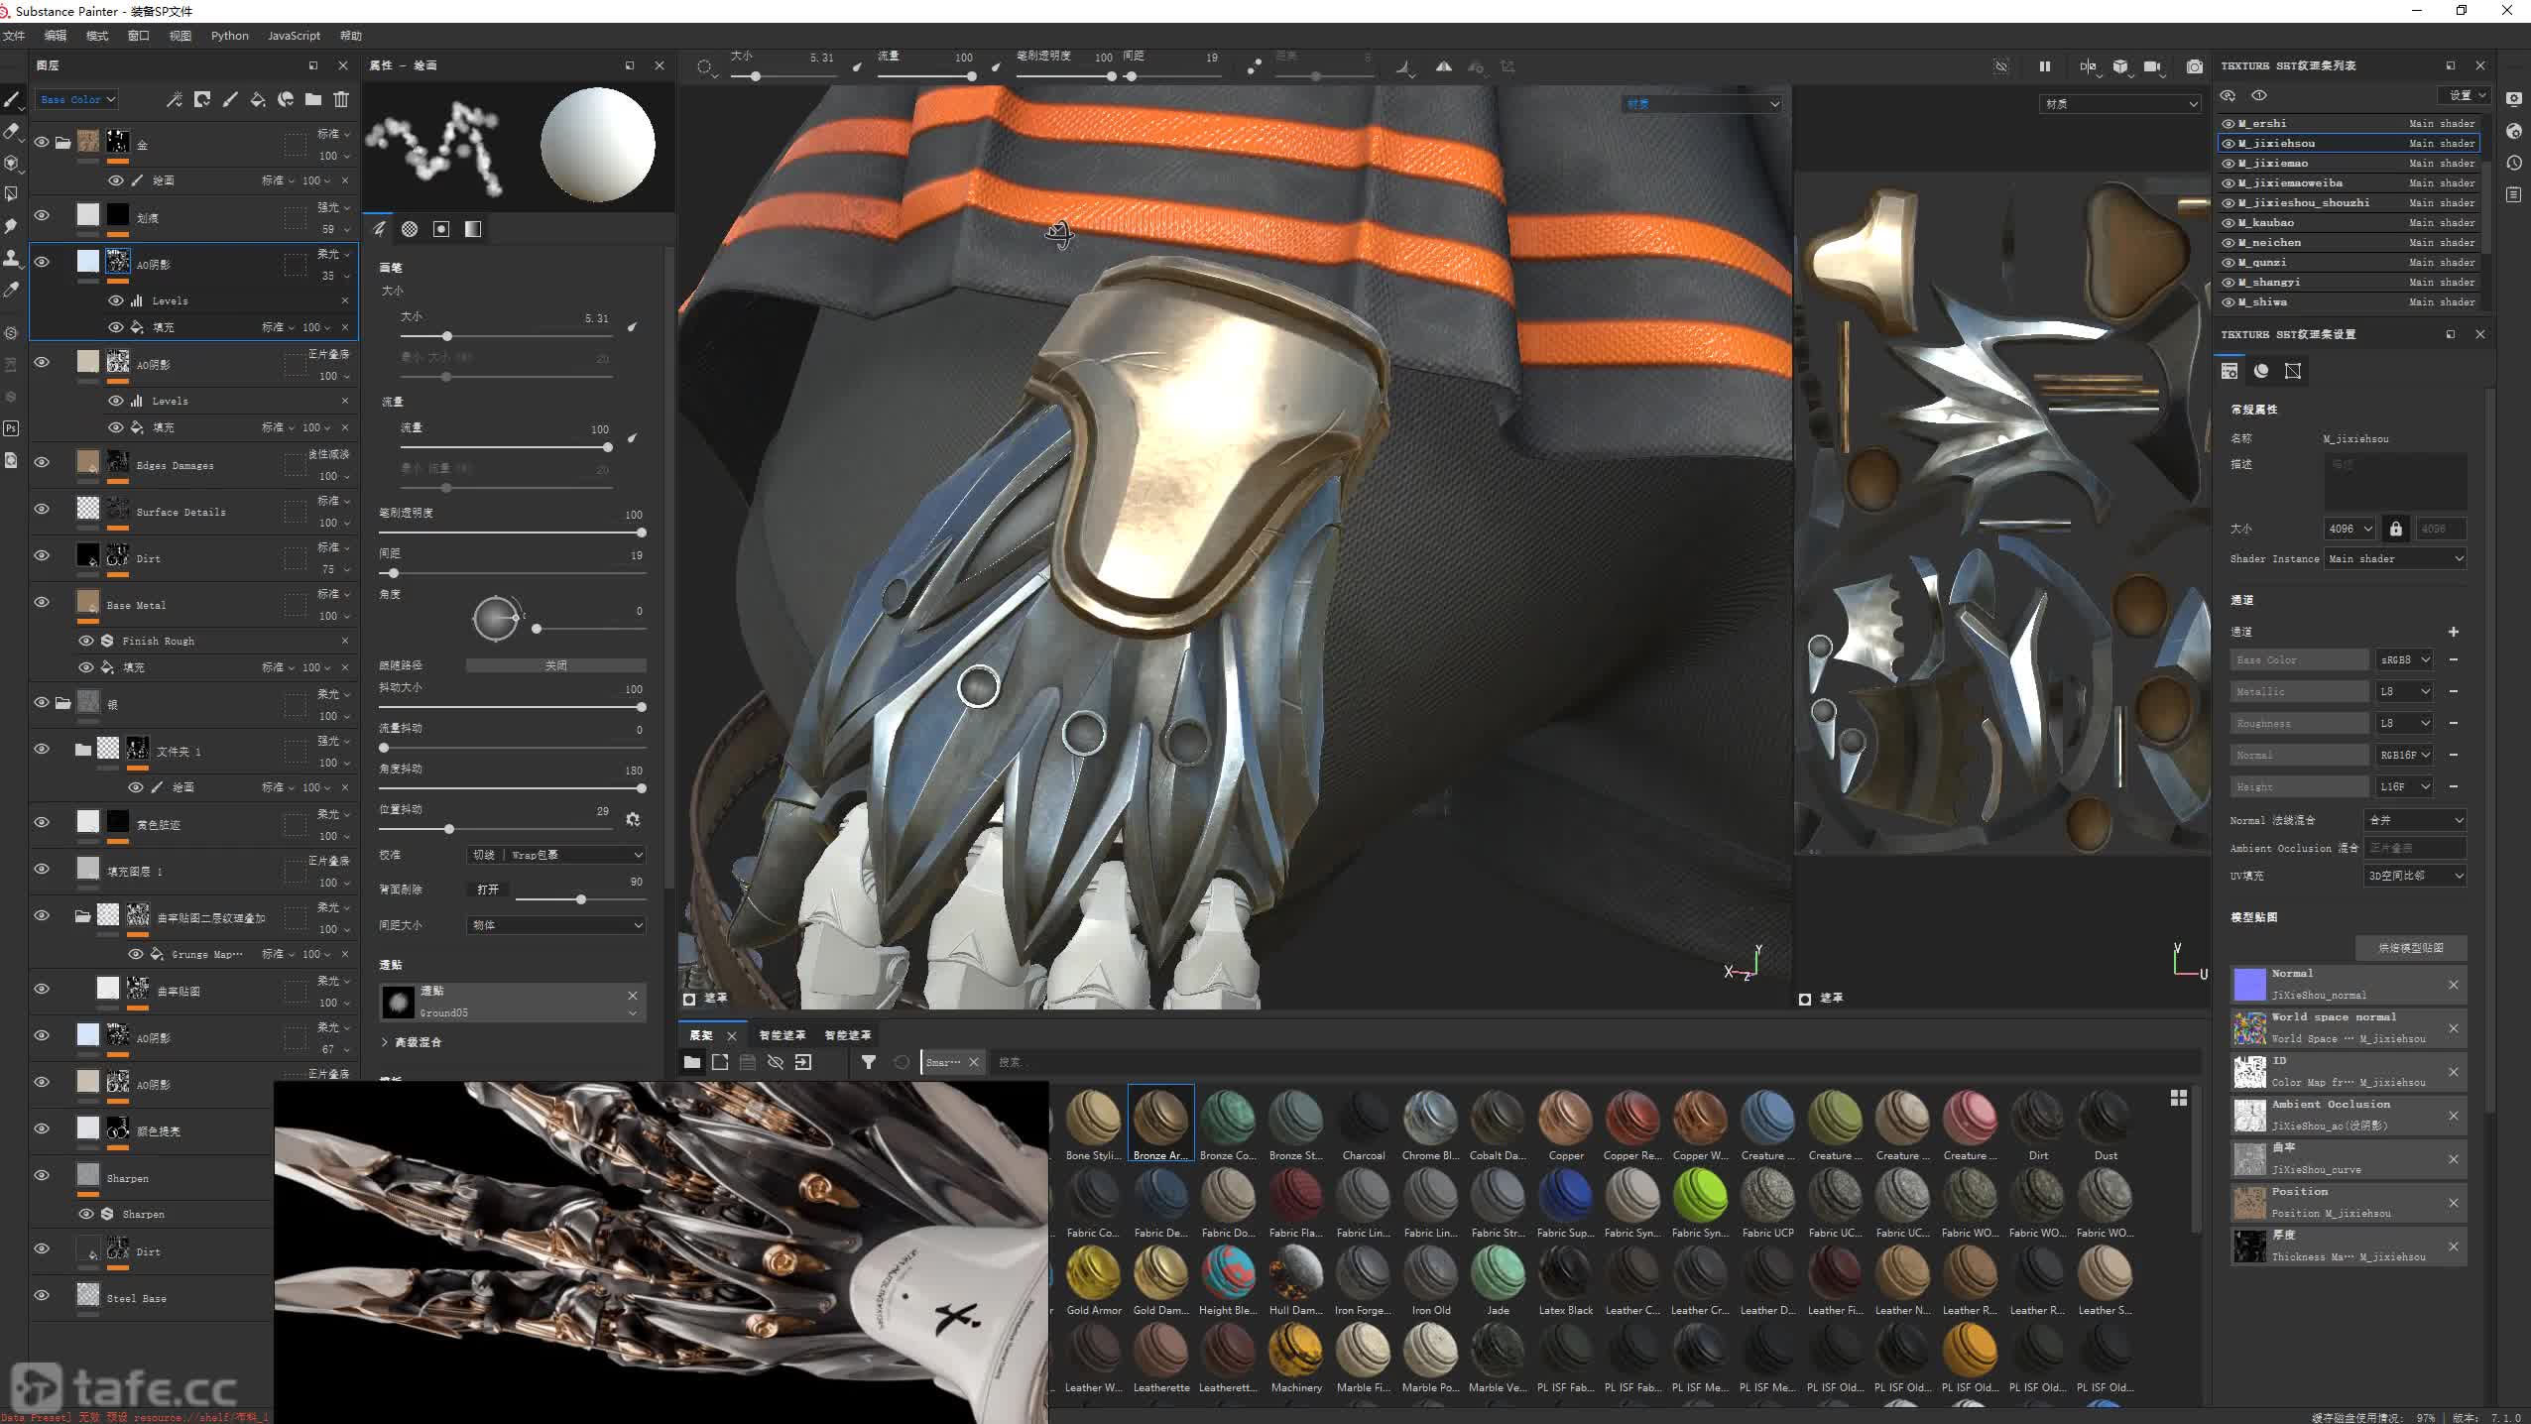Adjust the 位置抖动 slider
The image size is (2531, 1424).
click(x=496, y=829)
